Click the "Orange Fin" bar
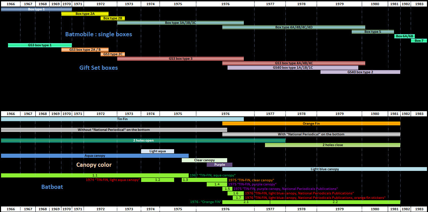The height and width of the screenshot is (212, 428). pos(311,124)
